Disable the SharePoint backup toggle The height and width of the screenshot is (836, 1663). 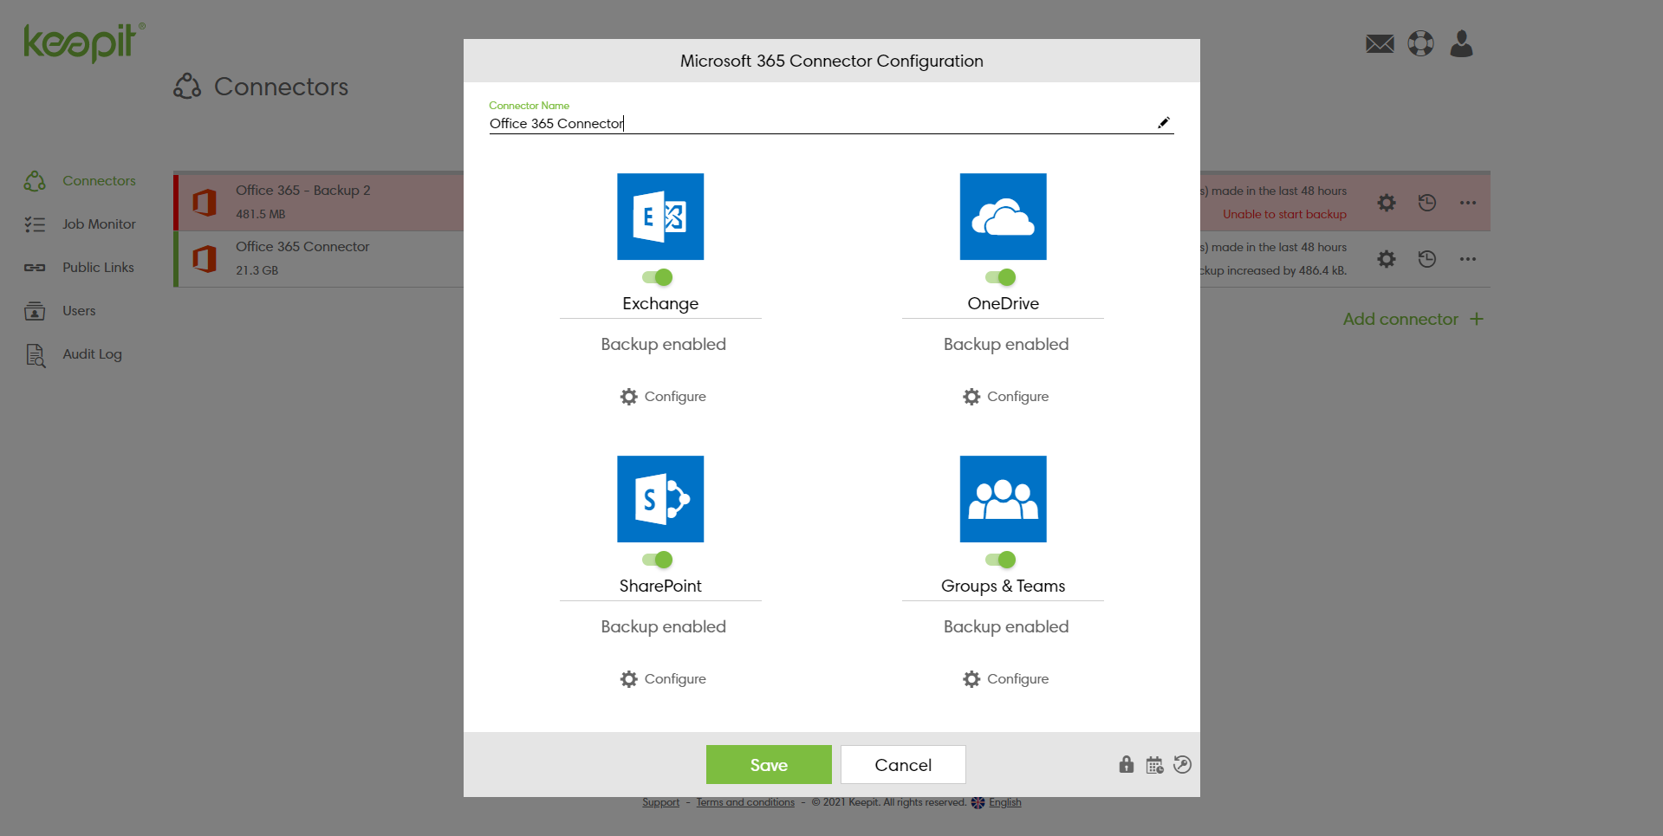[x=658, y=560]
